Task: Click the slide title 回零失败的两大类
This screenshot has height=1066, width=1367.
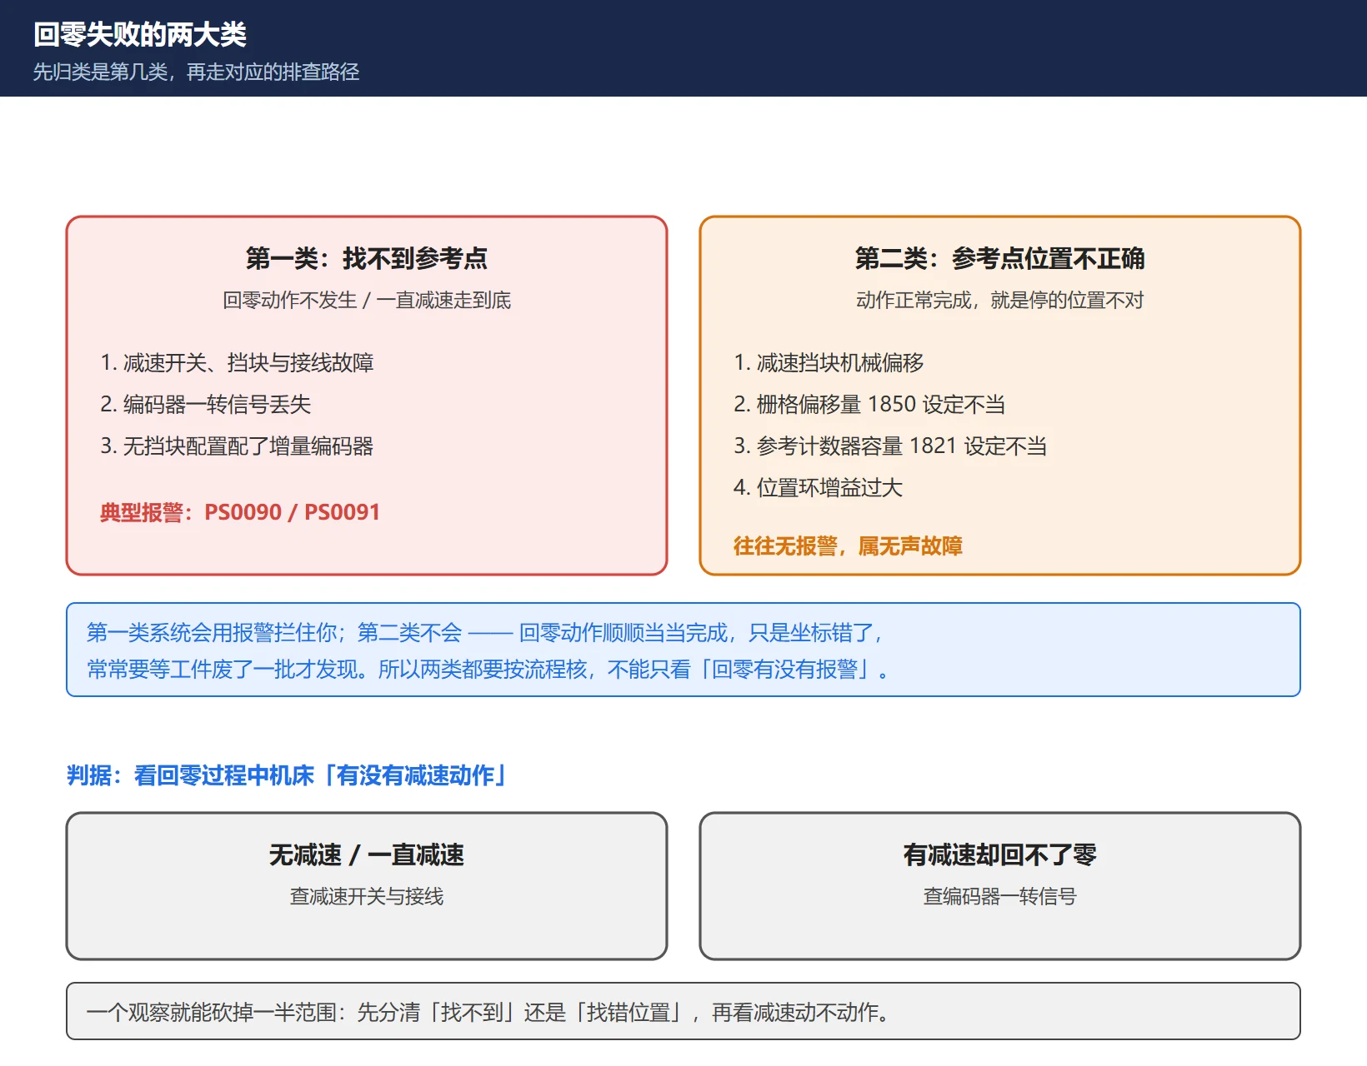Action: pos(140,35)
